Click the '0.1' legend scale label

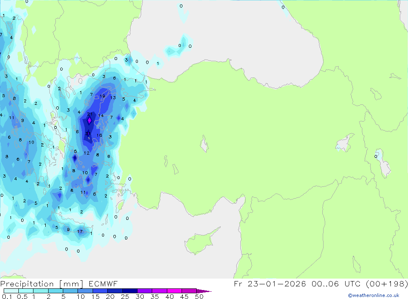point(7,297)
